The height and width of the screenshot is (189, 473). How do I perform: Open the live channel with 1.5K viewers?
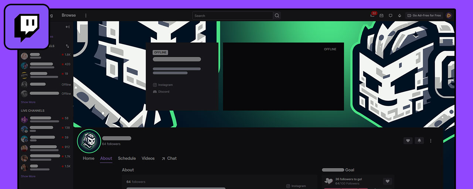click(45, 168)
